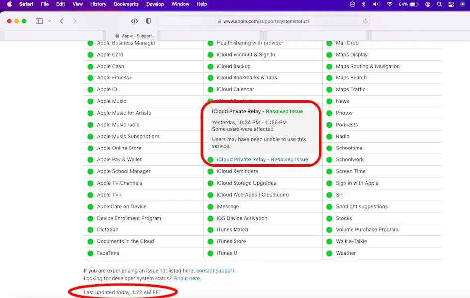Click the volume icon in menu bar
The height and width of the screenshot is (298, 470).
(376, 4)
